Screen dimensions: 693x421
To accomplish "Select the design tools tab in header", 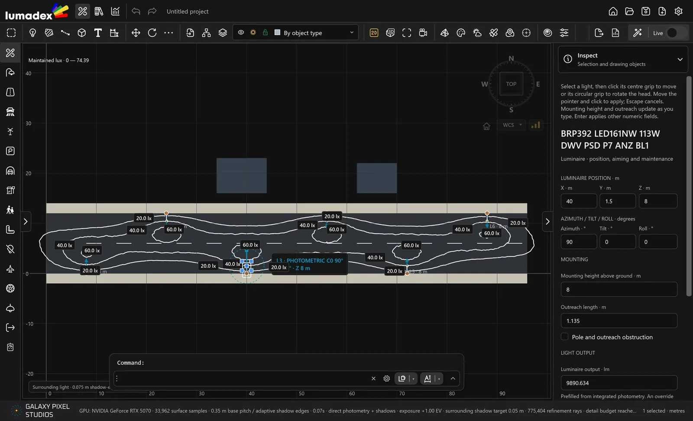I will [82, 11].
